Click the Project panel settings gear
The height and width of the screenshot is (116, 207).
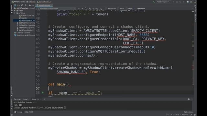pos(30,5)
